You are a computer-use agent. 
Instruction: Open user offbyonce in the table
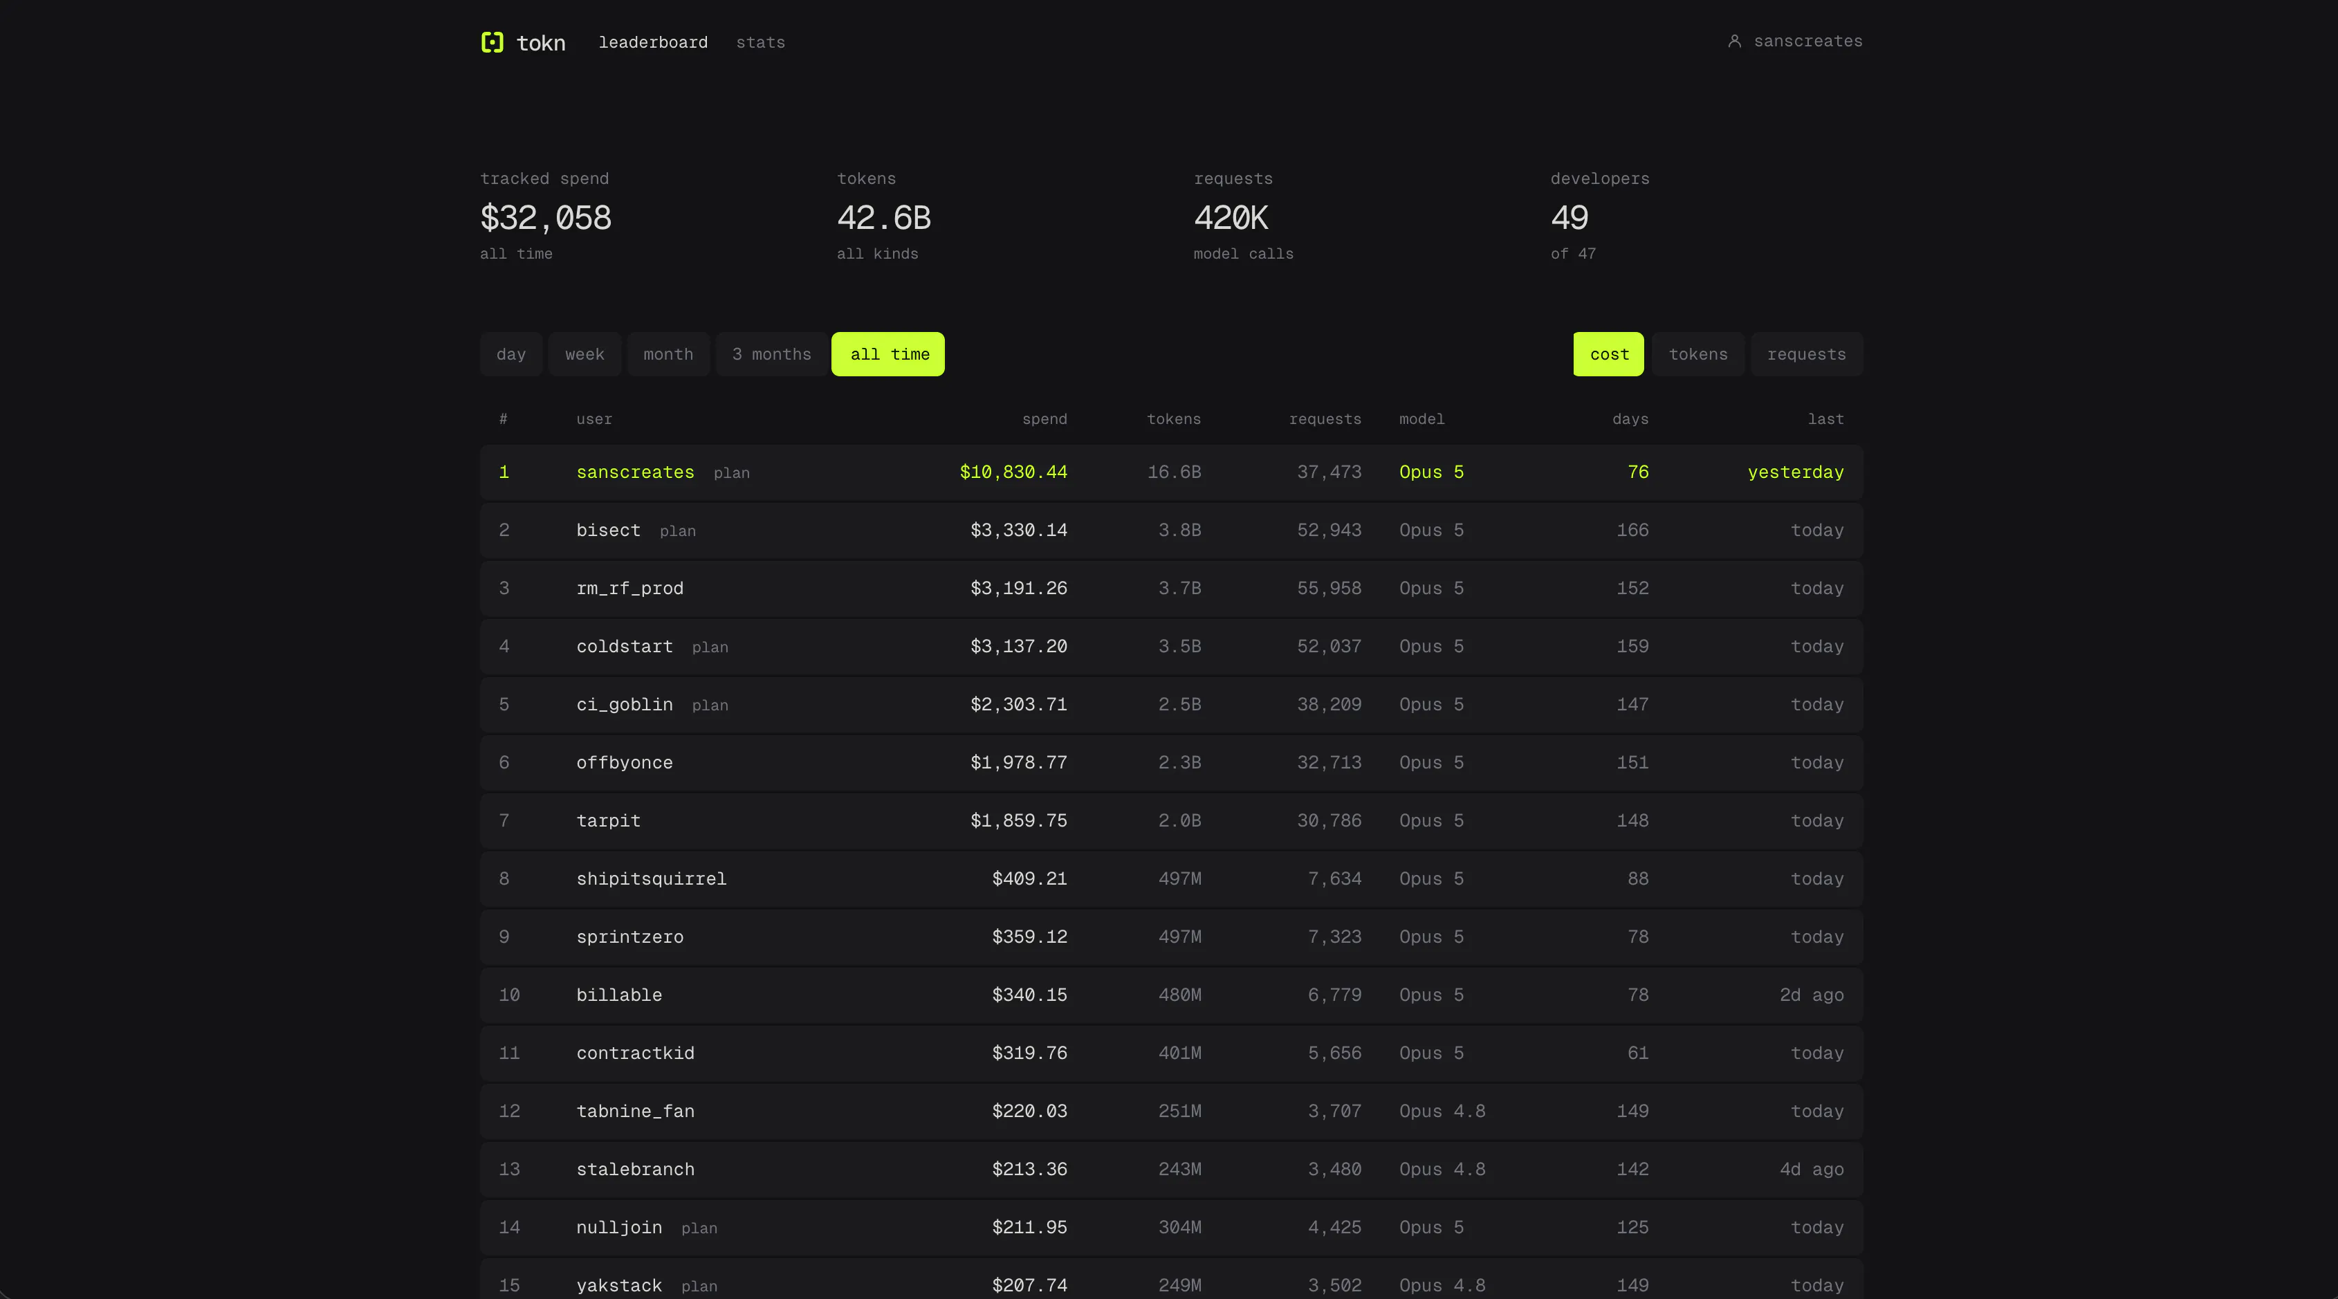[x=625, y=762]
